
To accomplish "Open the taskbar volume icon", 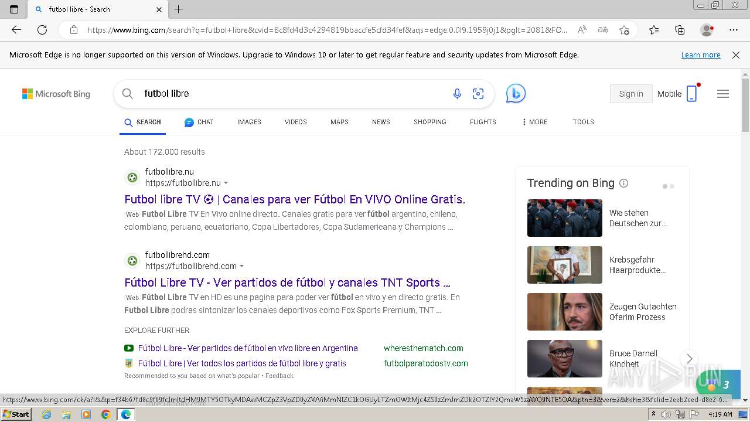I will [666, 414].
